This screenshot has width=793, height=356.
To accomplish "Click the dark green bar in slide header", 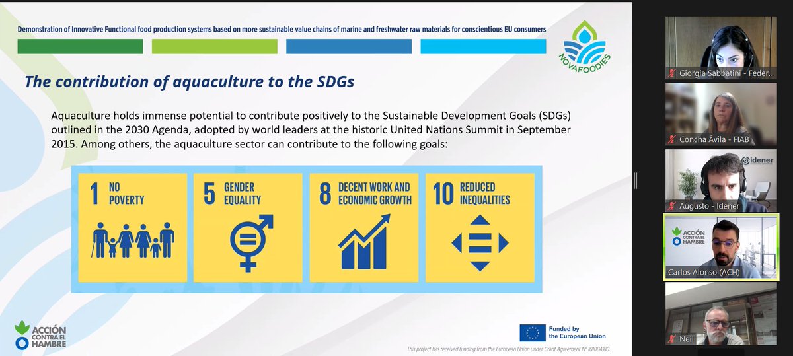I will click(x=80, y=46).
